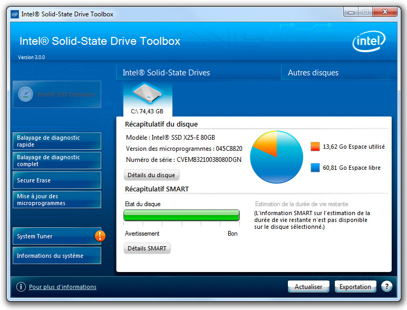Click Détails SMART button
This screenshot has width=407, height=310.
coord(147,248)
